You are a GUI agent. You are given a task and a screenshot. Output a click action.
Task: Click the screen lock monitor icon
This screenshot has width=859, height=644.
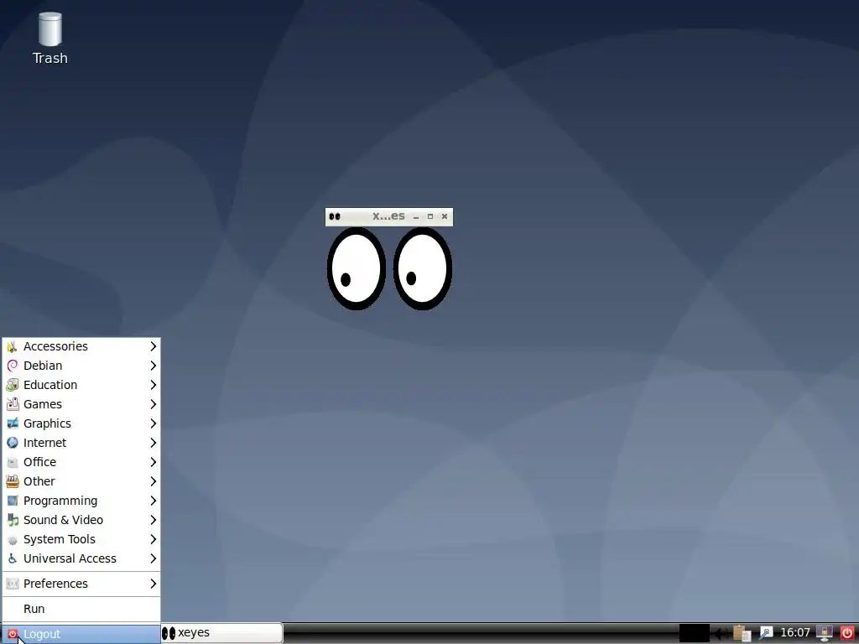pos(825,633)
